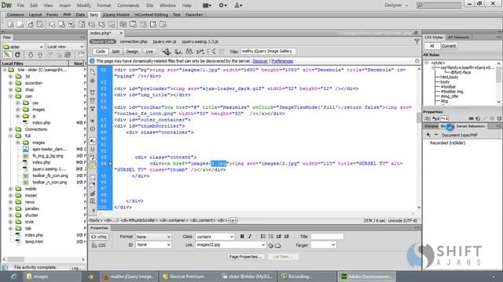This screenshot has height=282, width=503.
Task: Toggle Split view button
Action: 116,52
